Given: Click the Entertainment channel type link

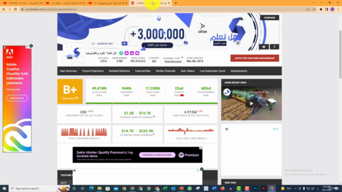Looking at the screenshot, I should pyautogui.click(x=173, y=62).
